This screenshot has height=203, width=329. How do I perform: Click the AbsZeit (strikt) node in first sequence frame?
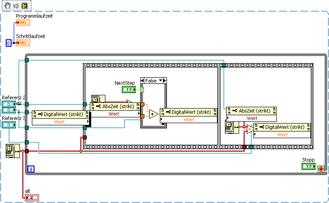tap(116, 110)
